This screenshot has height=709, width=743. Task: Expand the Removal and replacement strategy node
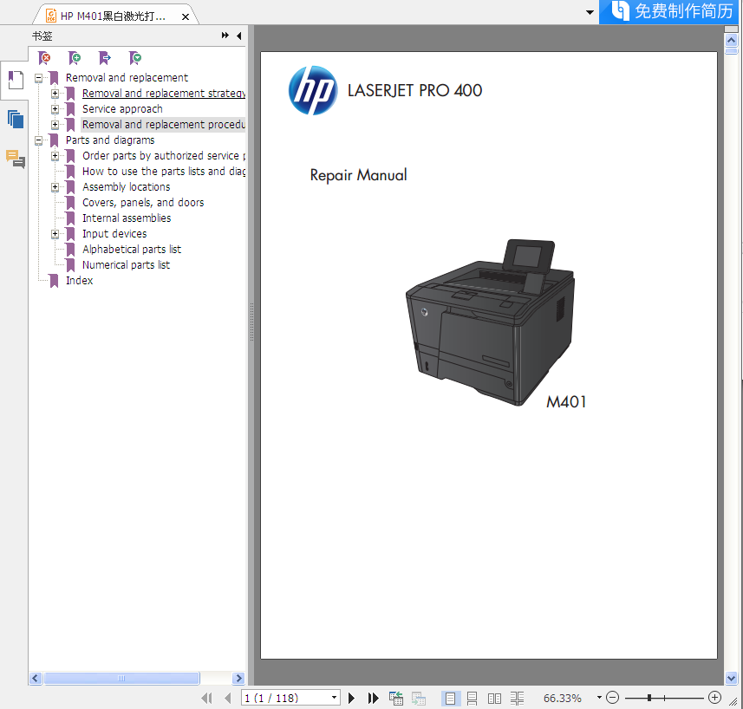55,94
